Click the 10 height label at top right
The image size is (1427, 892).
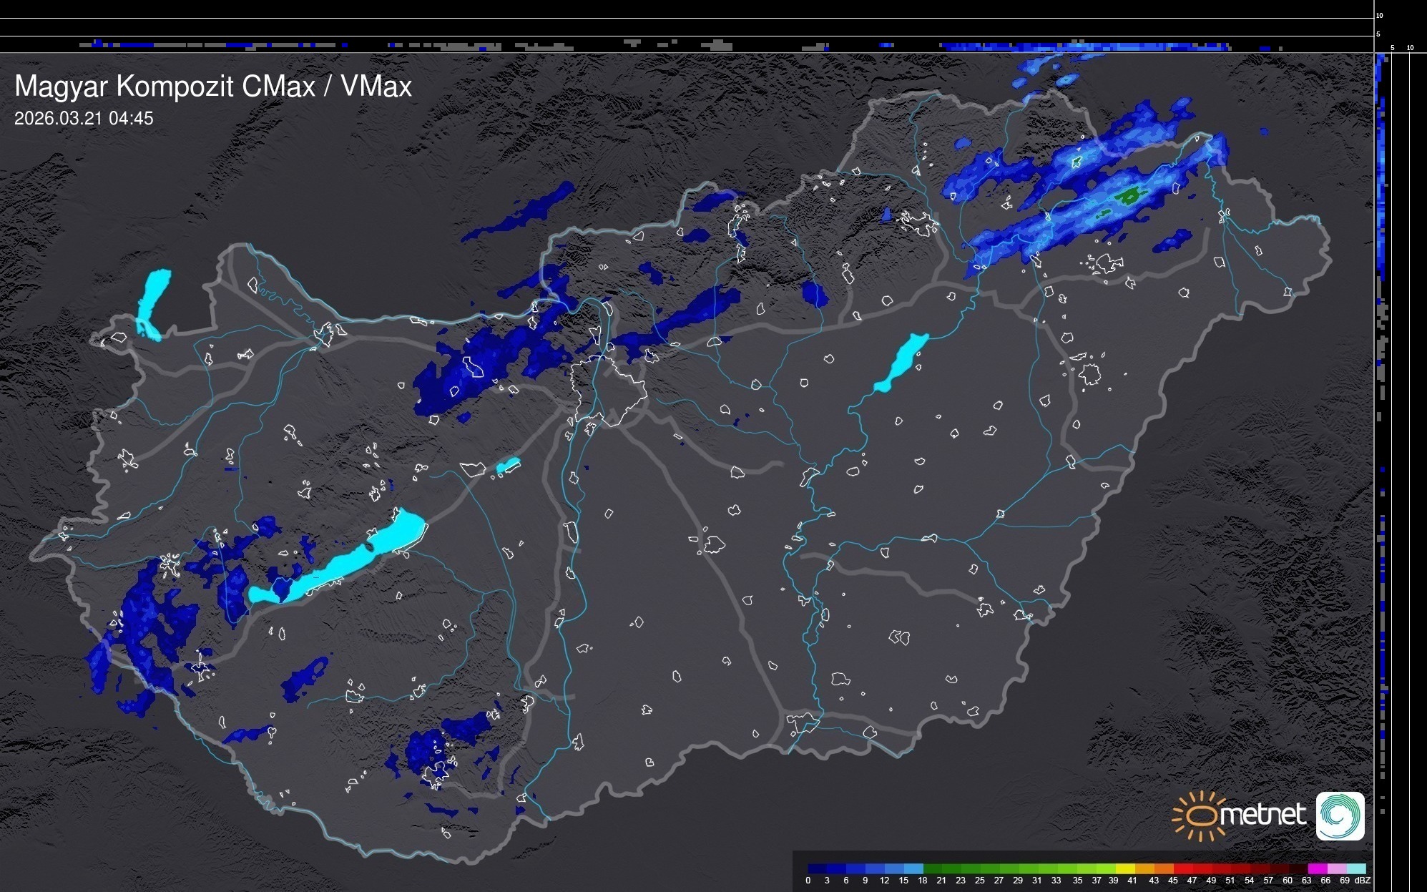pyautogui.click(x=1380, y=15)
